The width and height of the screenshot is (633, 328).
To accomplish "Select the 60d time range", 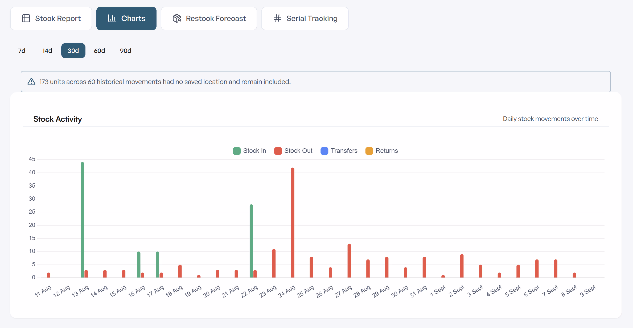I will pos(100,51).
